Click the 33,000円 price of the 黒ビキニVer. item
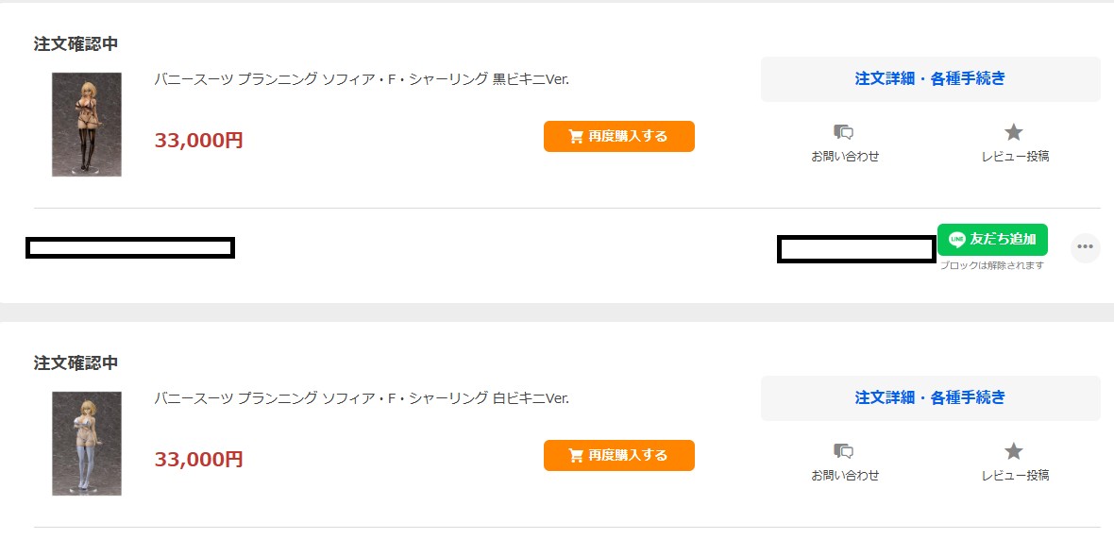The width and height of the screenshot is (1114, 539). (x=198, y=141)
